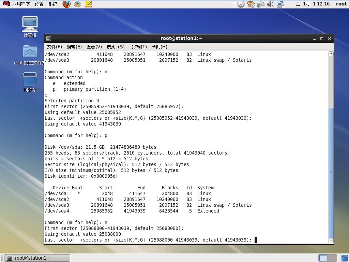Click the volume speaker icon

point(270,4)
